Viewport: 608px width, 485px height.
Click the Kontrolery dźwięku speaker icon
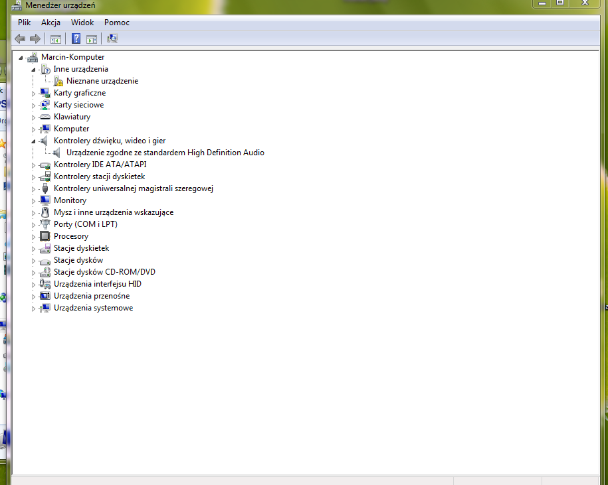coord(45,141)
